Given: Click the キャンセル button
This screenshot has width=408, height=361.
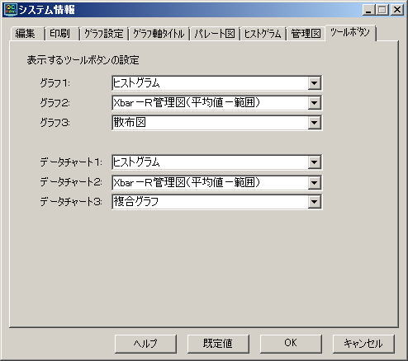Looking at the screenshot, I should (363, 344).
